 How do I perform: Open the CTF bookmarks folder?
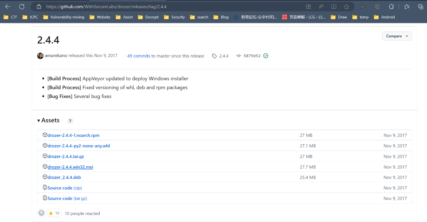tap(10, 17)
